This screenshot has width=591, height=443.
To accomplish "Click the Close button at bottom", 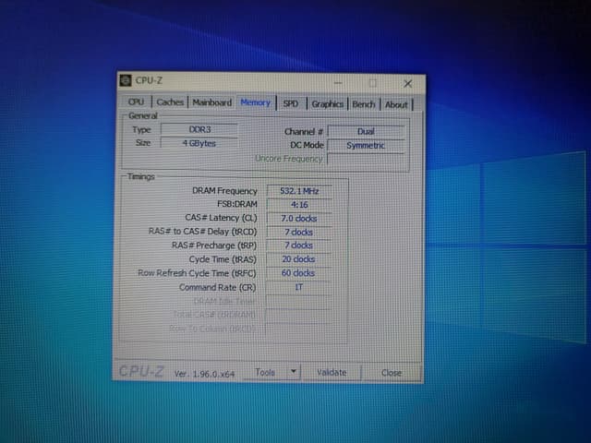I will click(392, 373).
